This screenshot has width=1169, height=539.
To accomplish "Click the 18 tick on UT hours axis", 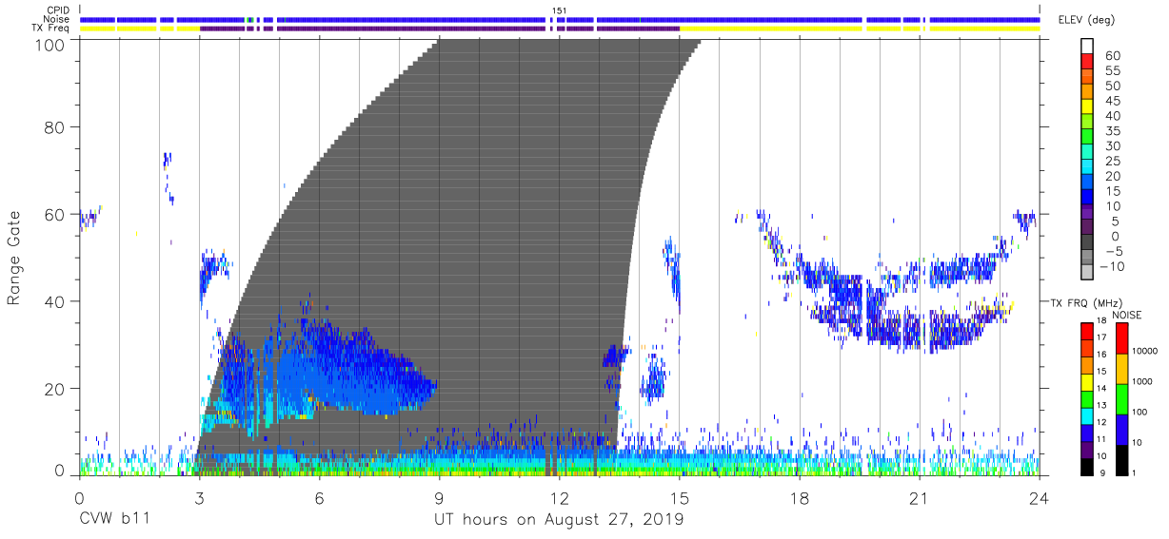I will coord(799,498).
